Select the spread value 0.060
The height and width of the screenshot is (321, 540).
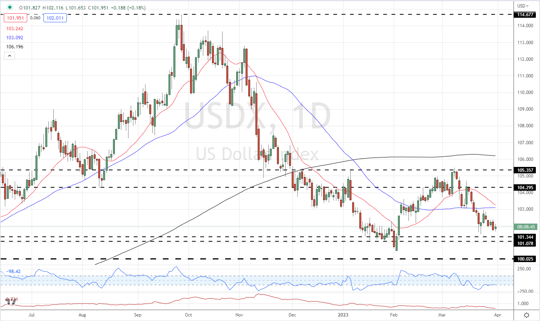[x=35, y=18]
